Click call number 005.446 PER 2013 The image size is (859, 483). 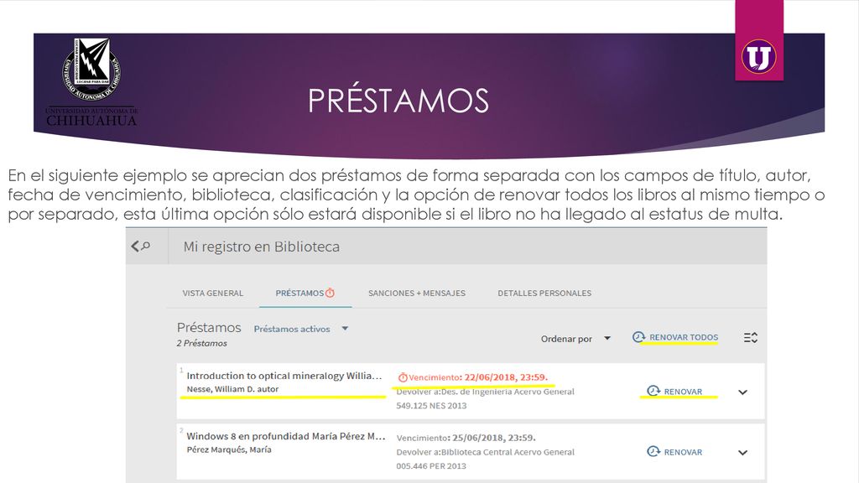point(431,466)
